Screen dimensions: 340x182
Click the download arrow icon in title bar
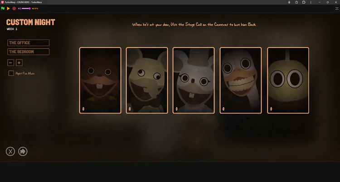coord(289,2)
